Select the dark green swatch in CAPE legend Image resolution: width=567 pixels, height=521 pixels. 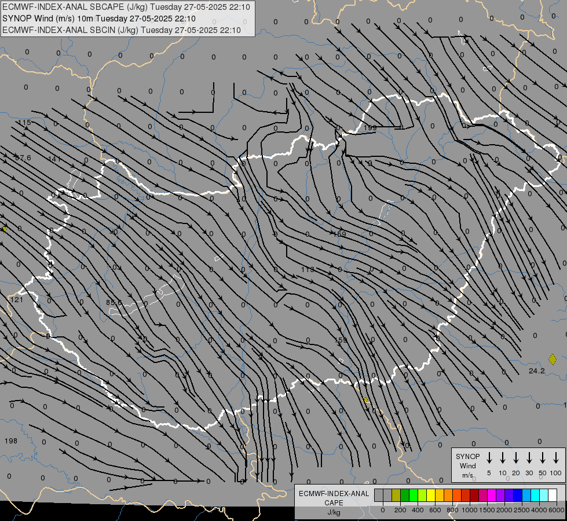(405, 496)
